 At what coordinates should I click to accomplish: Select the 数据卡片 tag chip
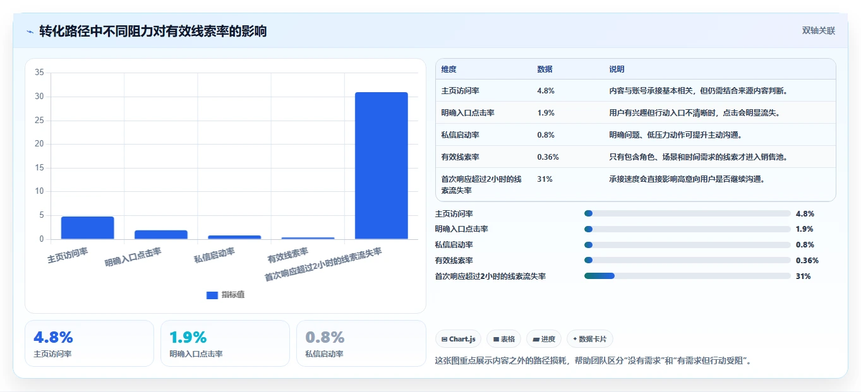(x=589, y=339)
